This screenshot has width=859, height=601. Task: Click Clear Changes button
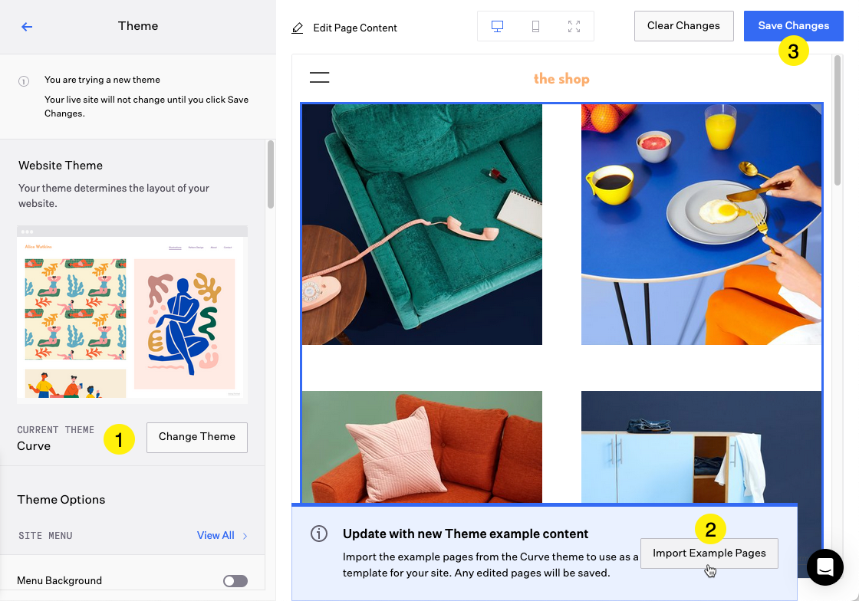[x=683, y=26]
